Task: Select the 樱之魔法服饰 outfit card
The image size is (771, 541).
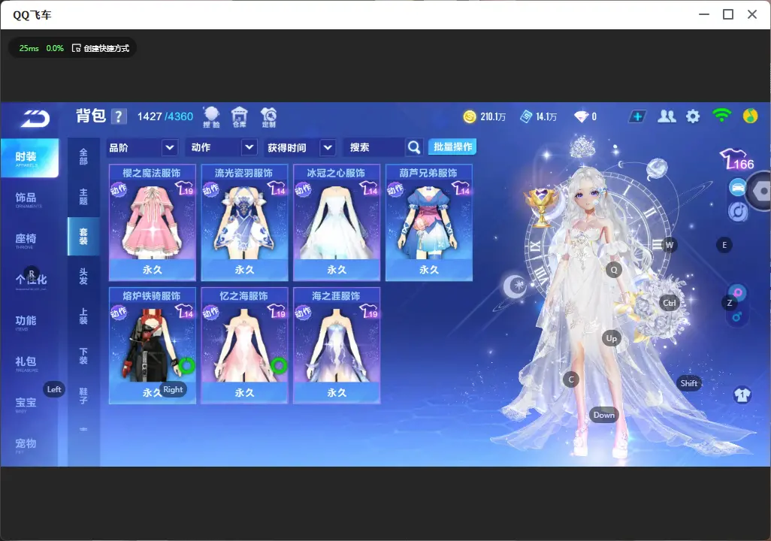Action: click(x=153, y=223)
